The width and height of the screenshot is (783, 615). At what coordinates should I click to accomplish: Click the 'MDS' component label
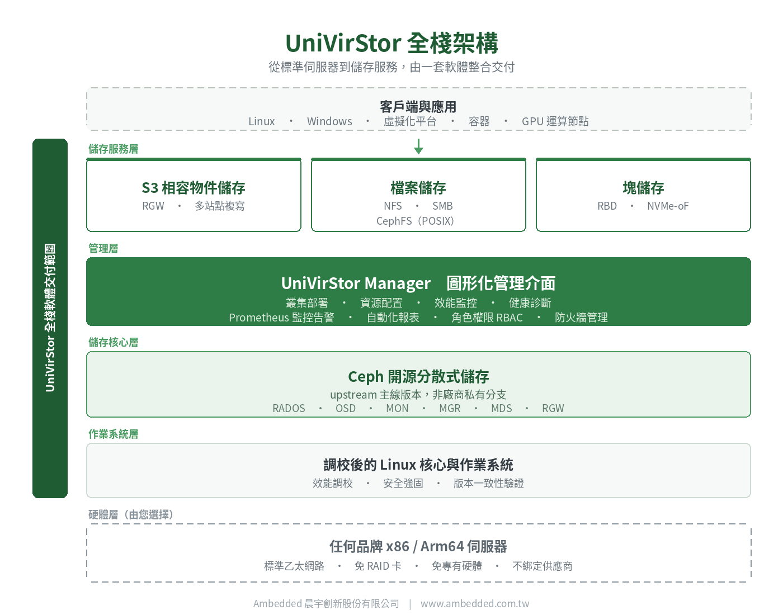[x=502, y=409]
